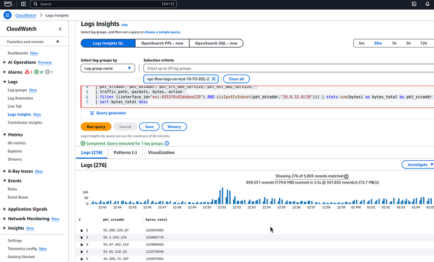The width and height of the screenshot is (434, 262).
Task: Open the AWS home logo
Action: click(x=8, y=4)
